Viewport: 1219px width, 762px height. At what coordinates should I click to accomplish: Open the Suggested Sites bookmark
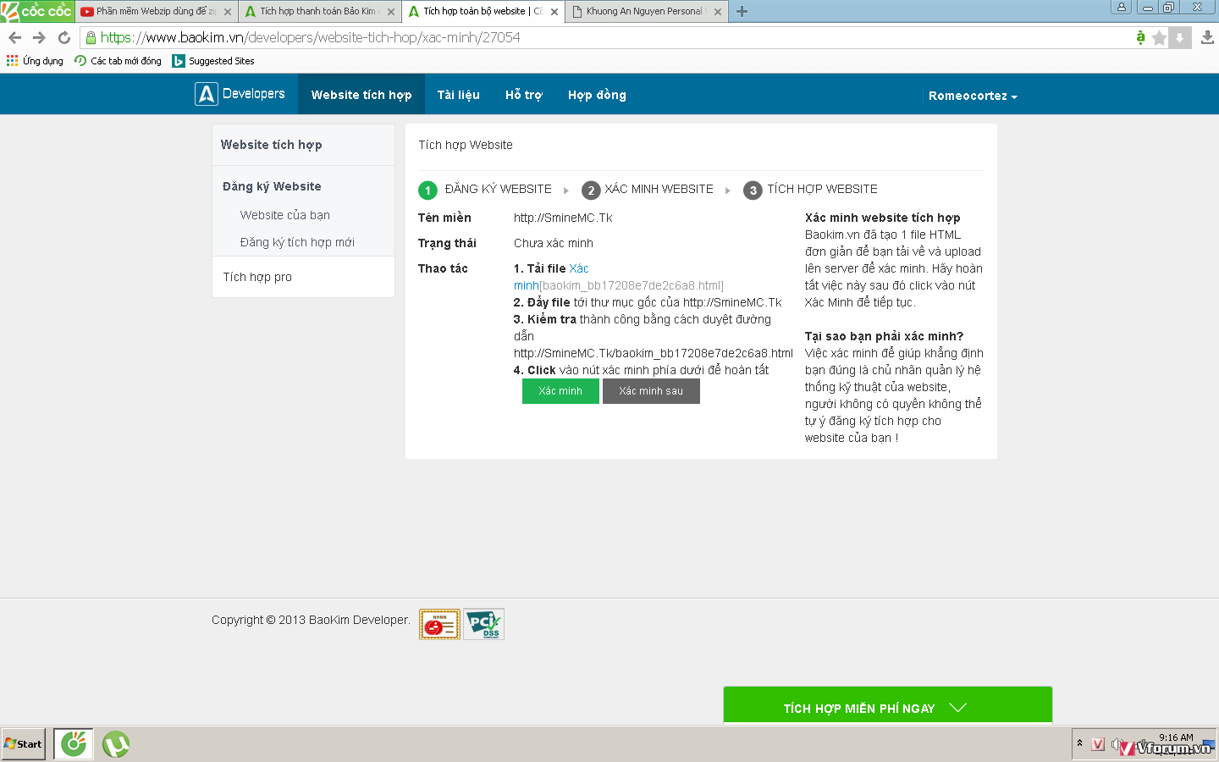[x=213, y=61]
